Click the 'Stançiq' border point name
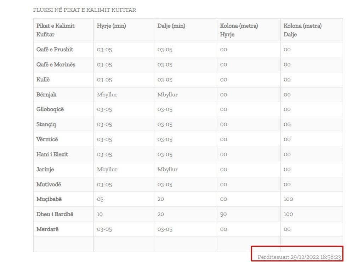The image size is (347, 262). coord(46,124)
